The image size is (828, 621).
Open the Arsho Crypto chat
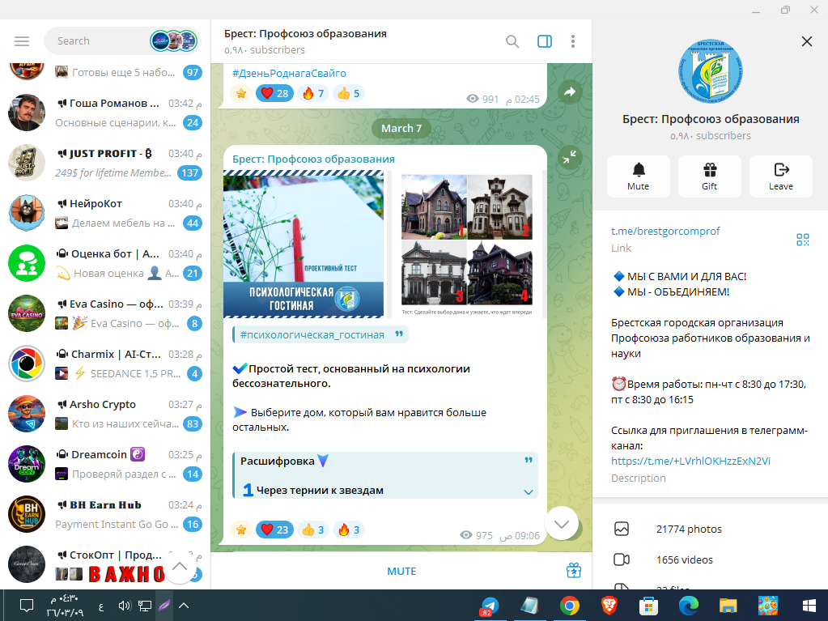click(x=105, y=414)
